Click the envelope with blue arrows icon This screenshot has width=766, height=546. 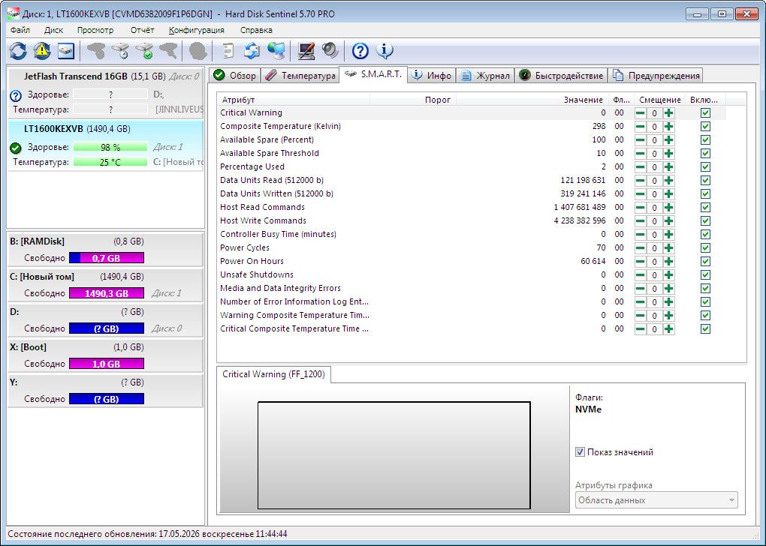tap(252, 51)
